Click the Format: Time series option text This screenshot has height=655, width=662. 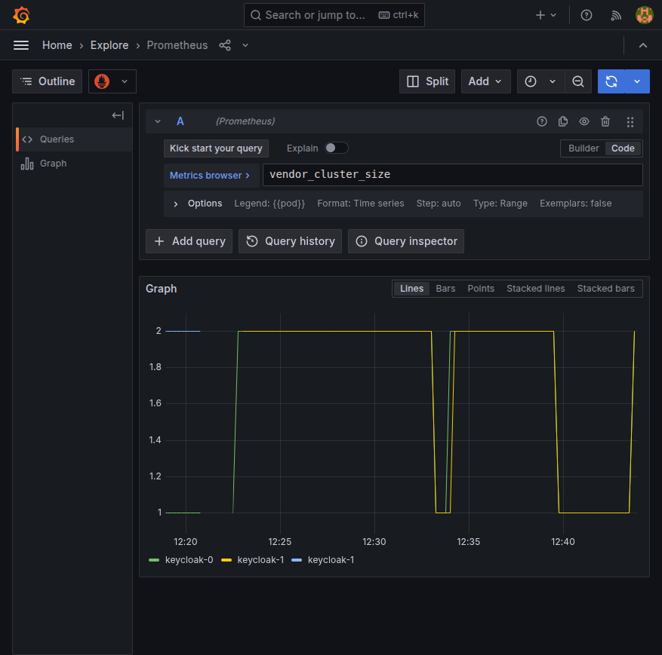(361, 204)
